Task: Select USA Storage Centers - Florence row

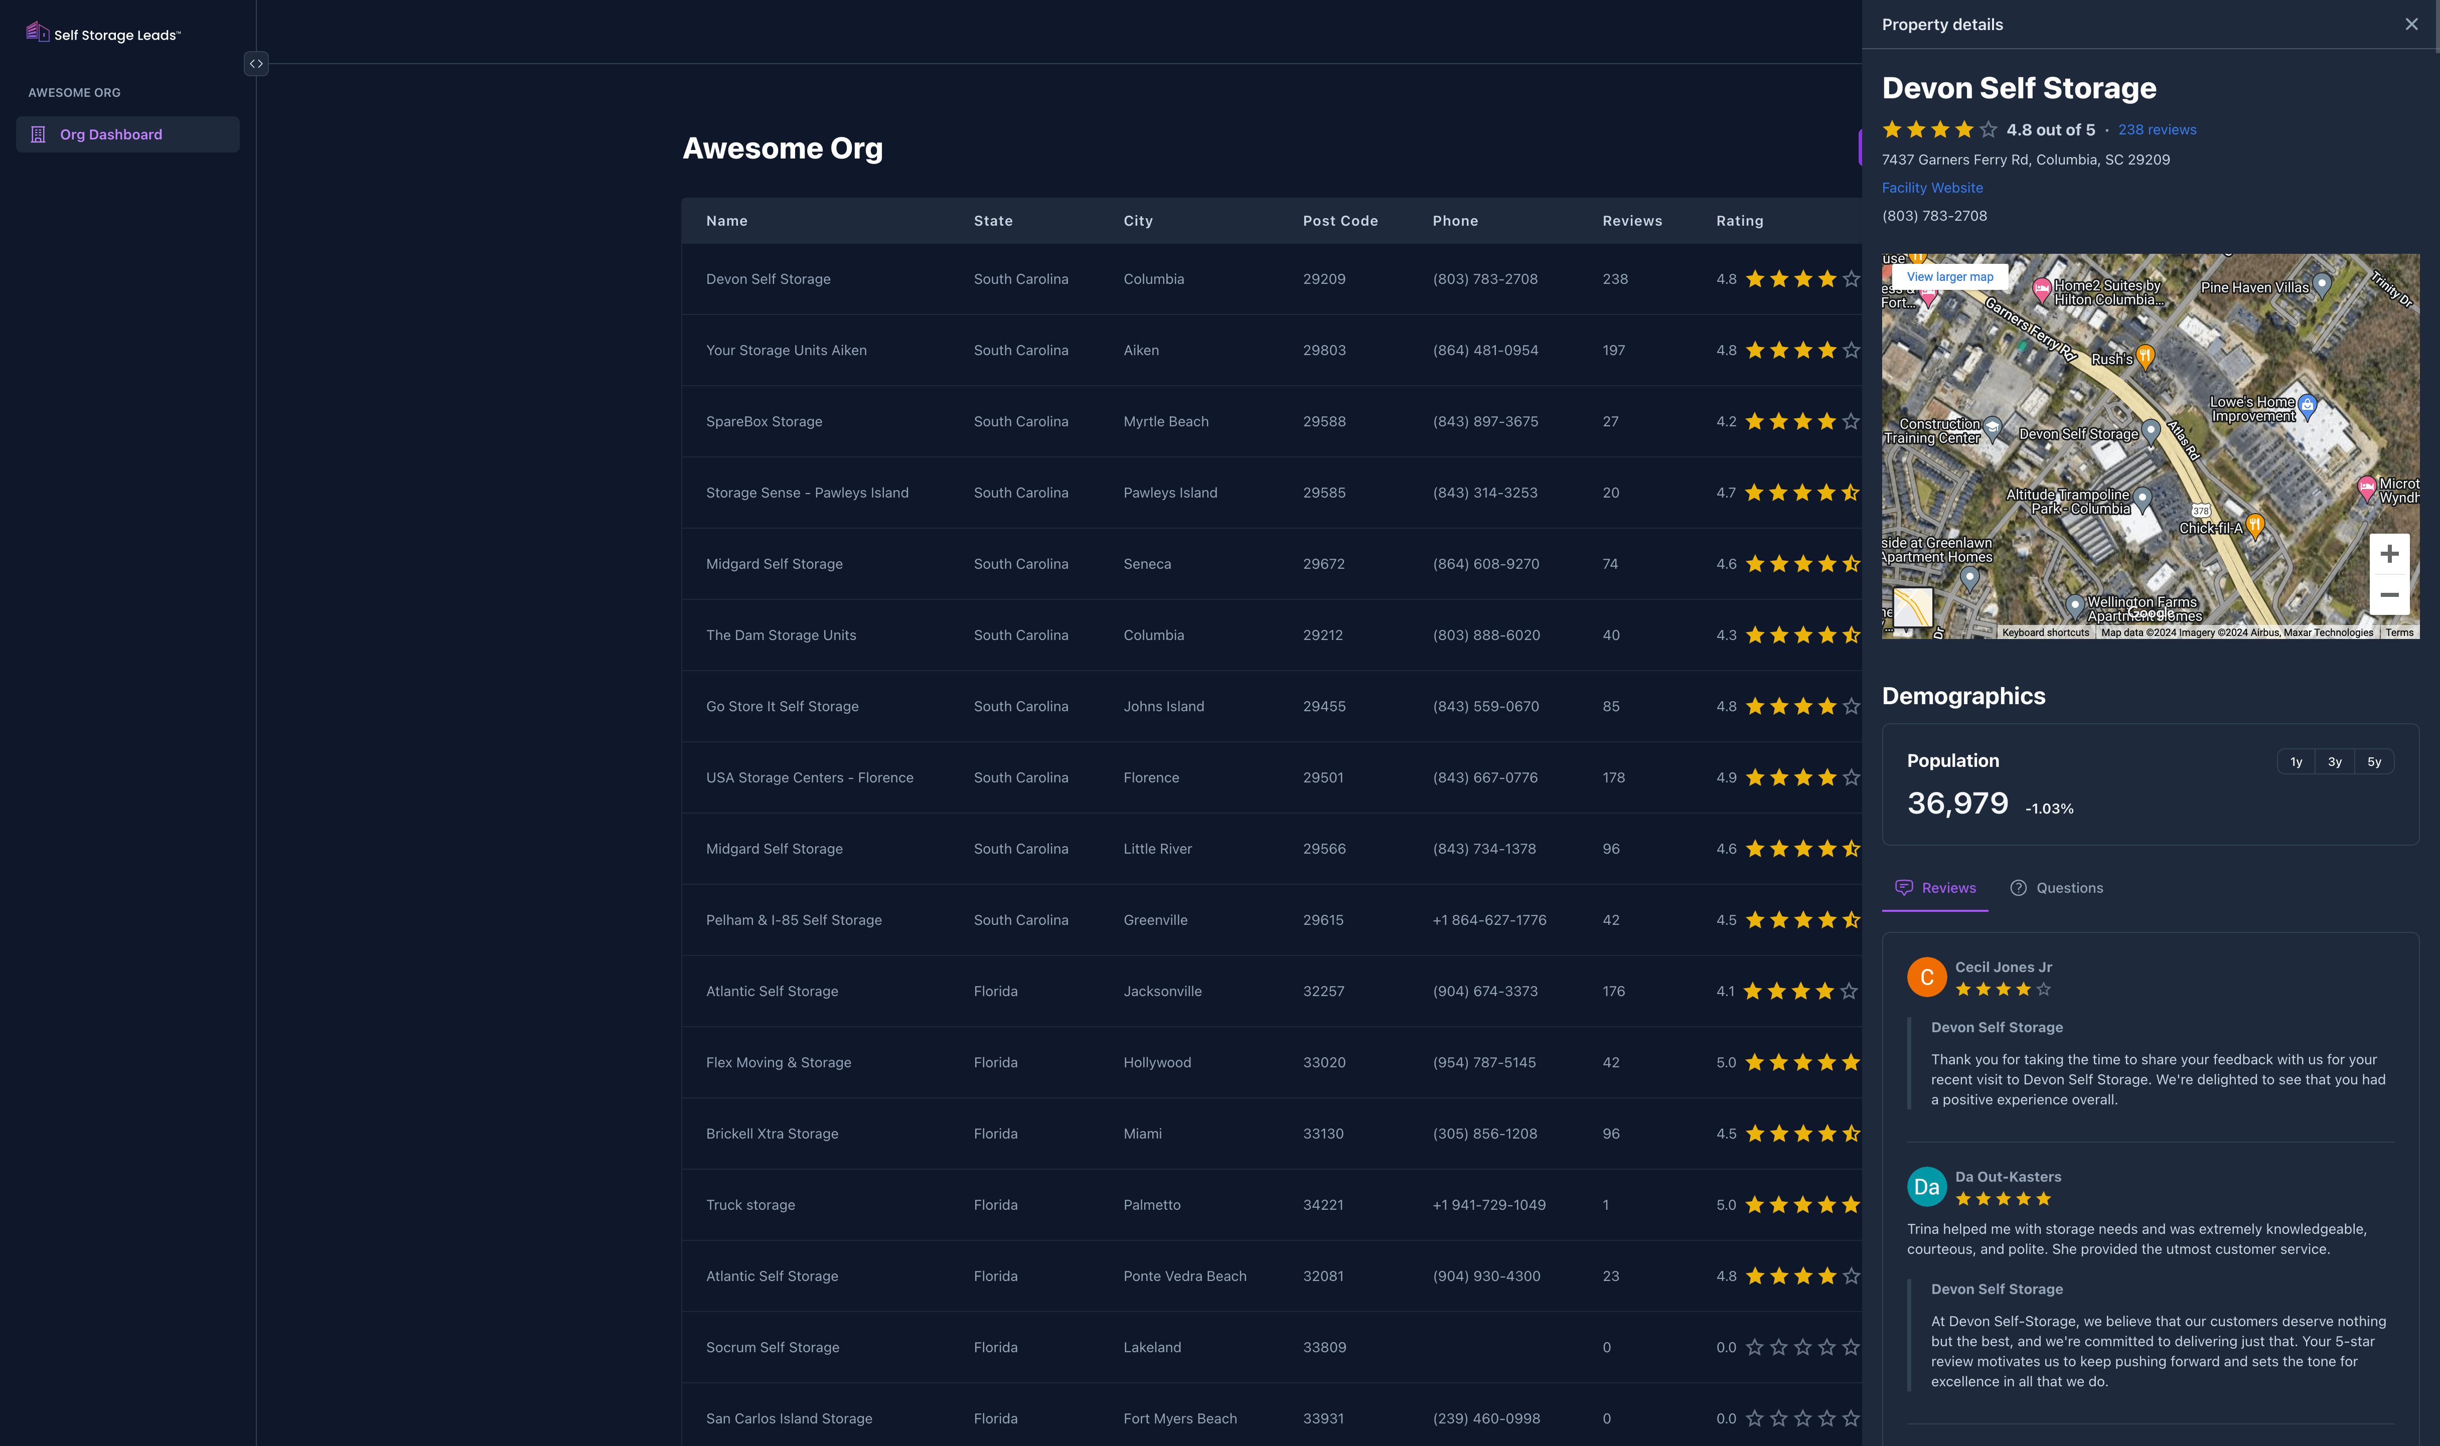Action: (x=1272, y=776)
